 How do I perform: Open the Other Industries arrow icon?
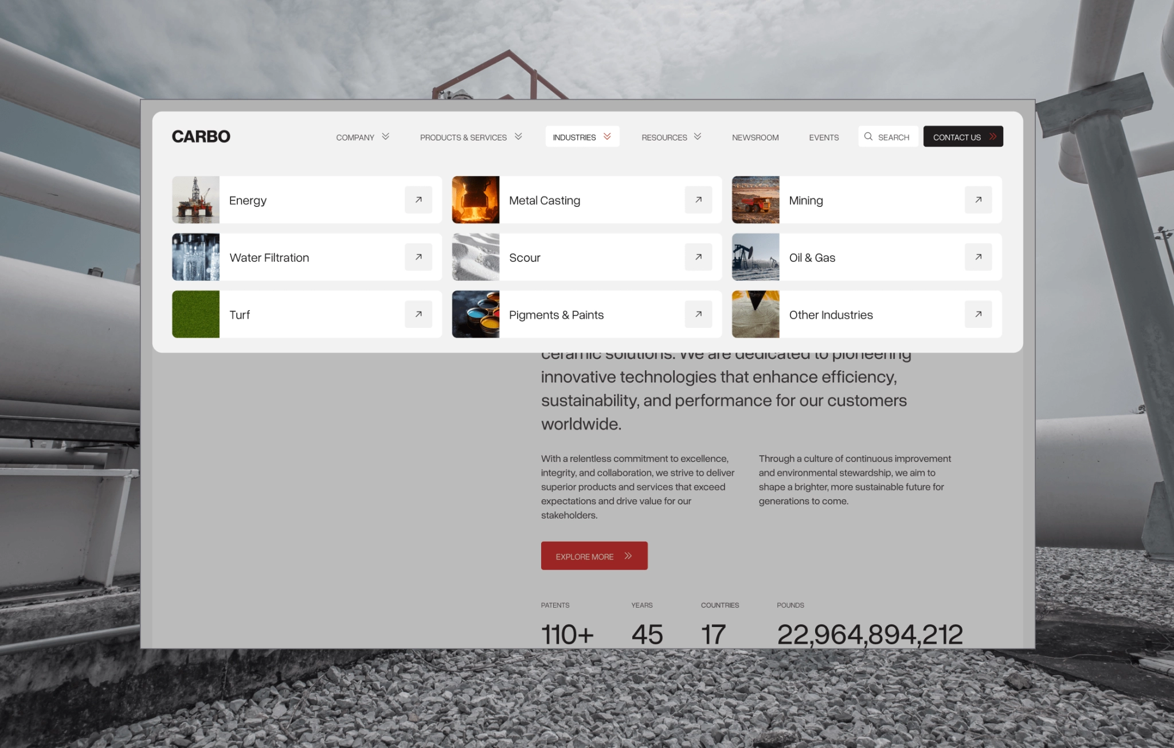(x=979, y=314)
